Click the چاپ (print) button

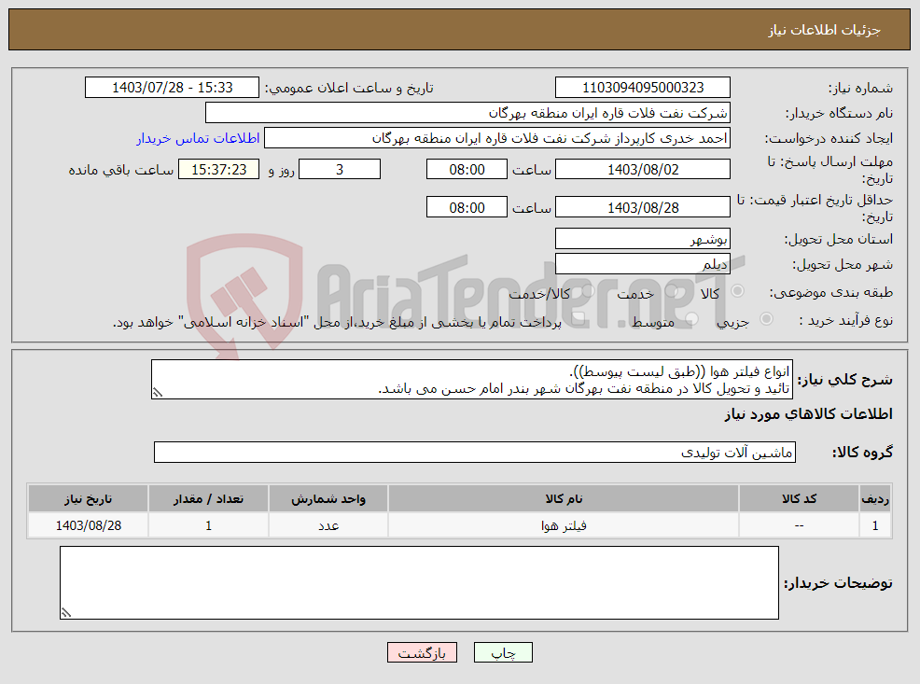coord(503,652)
